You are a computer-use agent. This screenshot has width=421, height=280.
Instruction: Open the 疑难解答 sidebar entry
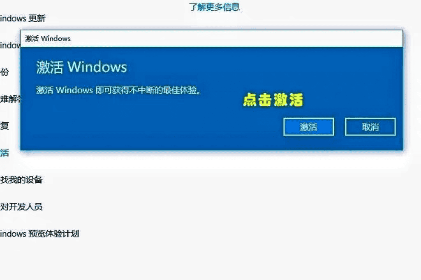pyautogui.click(x=10, y=99)
